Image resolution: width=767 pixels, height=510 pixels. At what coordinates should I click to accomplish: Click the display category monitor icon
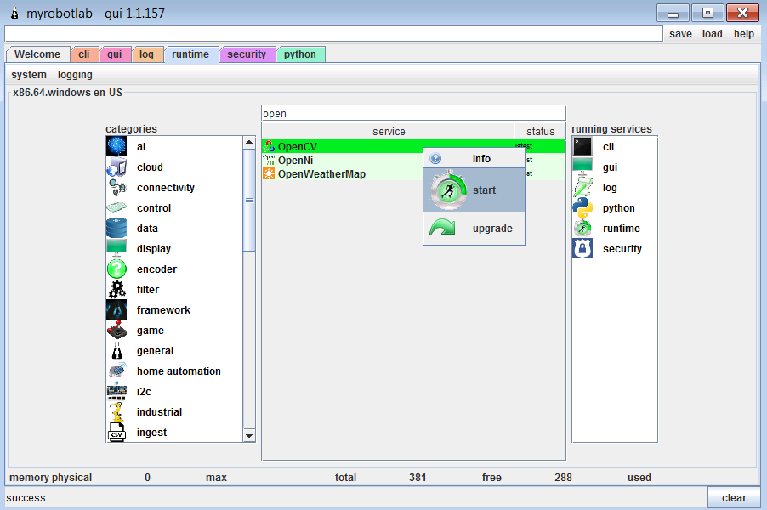(116, 248)
